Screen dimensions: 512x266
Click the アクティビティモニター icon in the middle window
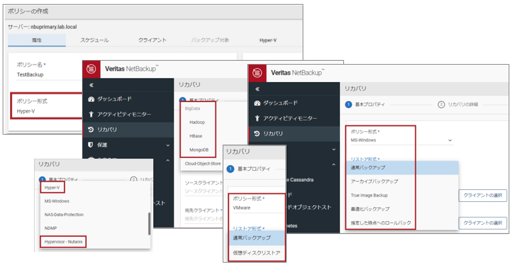point(91,114)
